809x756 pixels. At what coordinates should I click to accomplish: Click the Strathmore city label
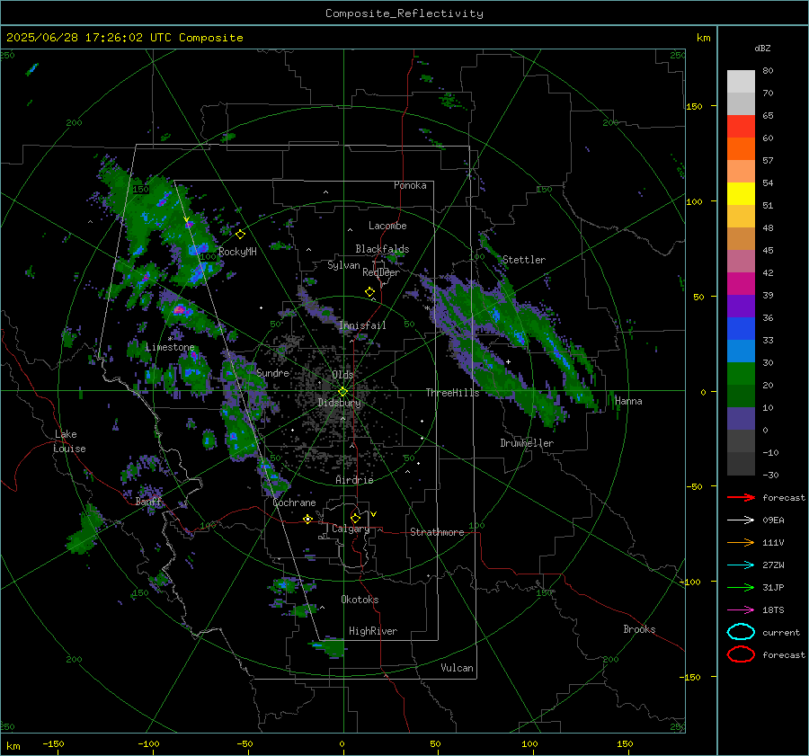click(437, 532)
